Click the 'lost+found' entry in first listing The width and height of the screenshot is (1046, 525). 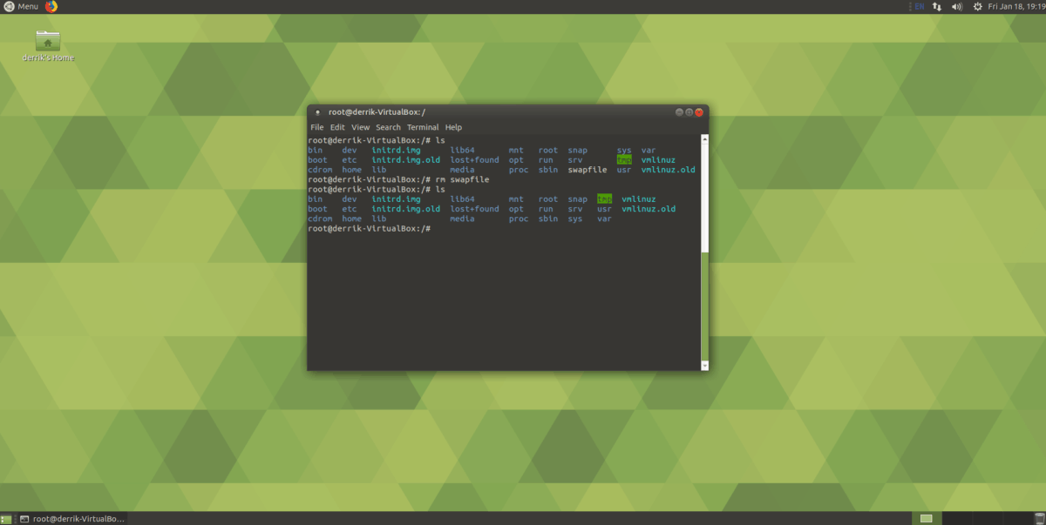coord(474,160)
